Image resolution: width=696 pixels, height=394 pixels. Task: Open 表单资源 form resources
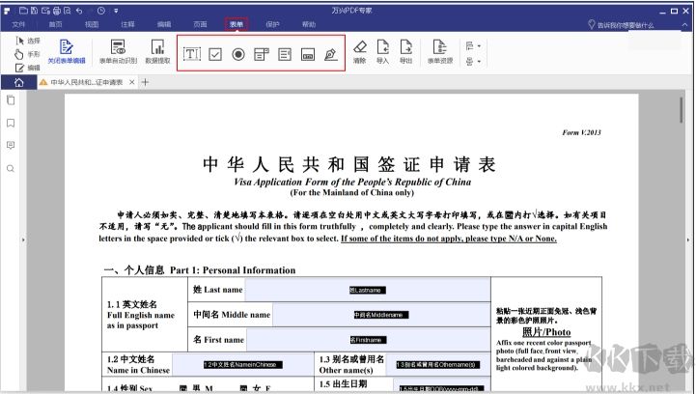pos(440,51)
